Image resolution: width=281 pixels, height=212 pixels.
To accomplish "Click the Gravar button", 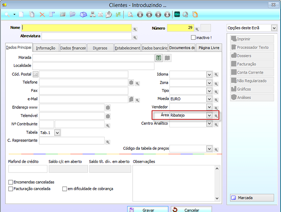I will pos(148,209).
